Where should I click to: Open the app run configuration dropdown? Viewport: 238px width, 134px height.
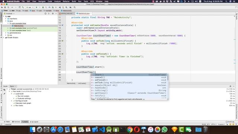click(30, 7)
